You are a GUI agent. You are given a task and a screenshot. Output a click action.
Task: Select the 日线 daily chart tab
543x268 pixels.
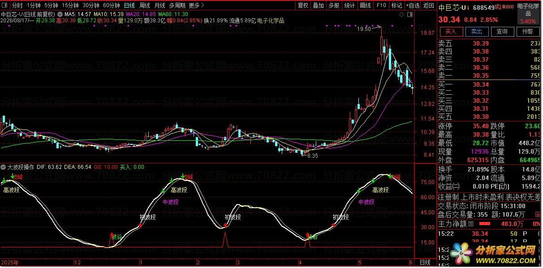129,6
